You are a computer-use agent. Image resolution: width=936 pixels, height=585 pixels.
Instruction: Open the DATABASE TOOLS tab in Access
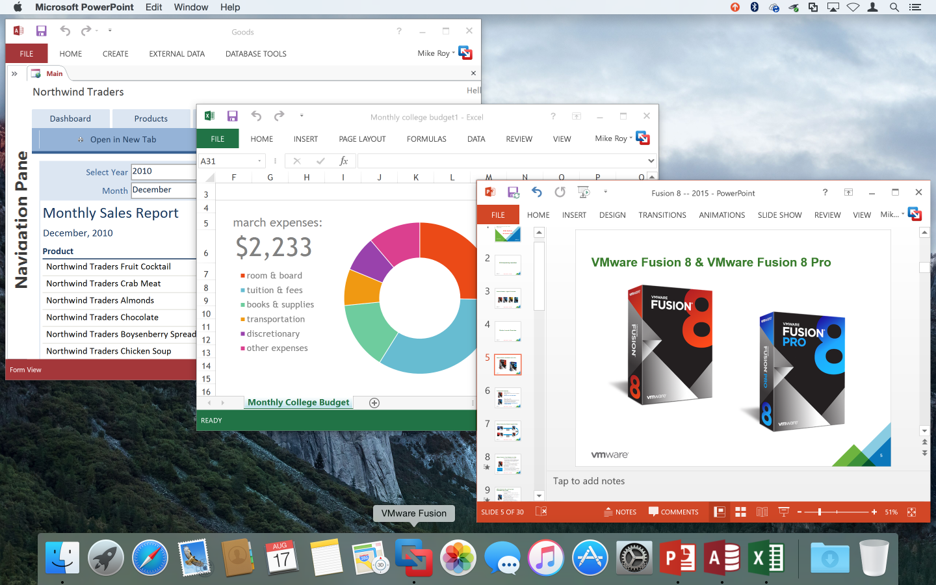coord(255,54)
